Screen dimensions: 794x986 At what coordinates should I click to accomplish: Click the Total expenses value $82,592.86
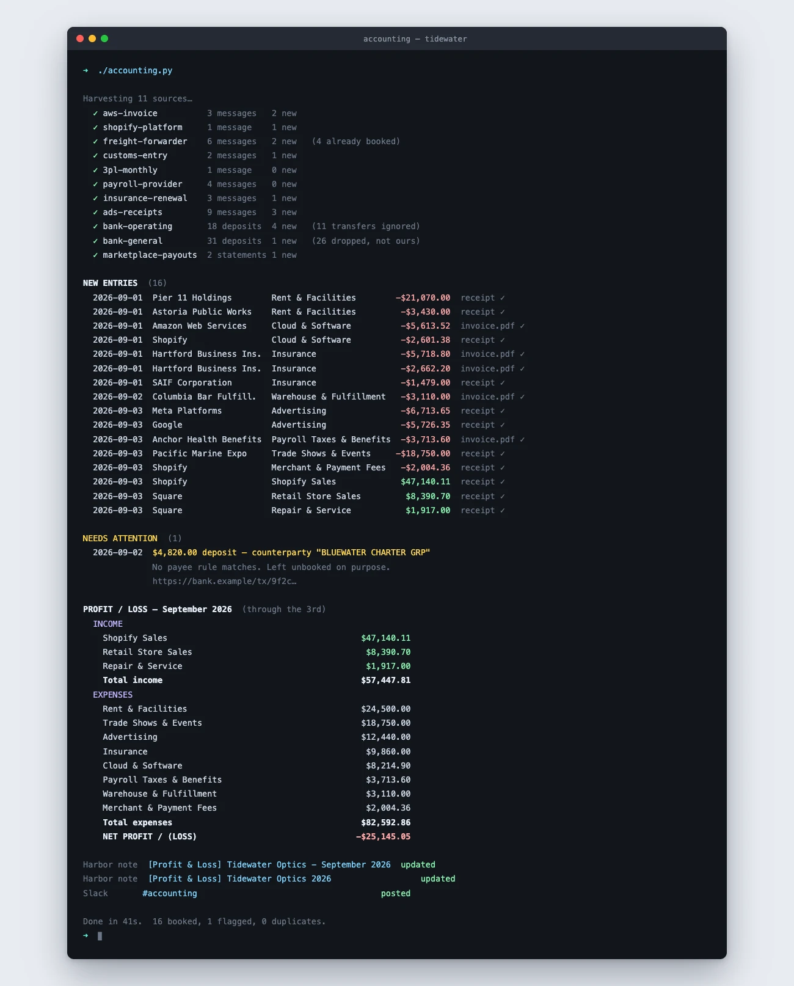tap(385, 822)
